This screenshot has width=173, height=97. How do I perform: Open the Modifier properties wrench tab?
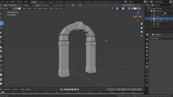click(147, 67)
